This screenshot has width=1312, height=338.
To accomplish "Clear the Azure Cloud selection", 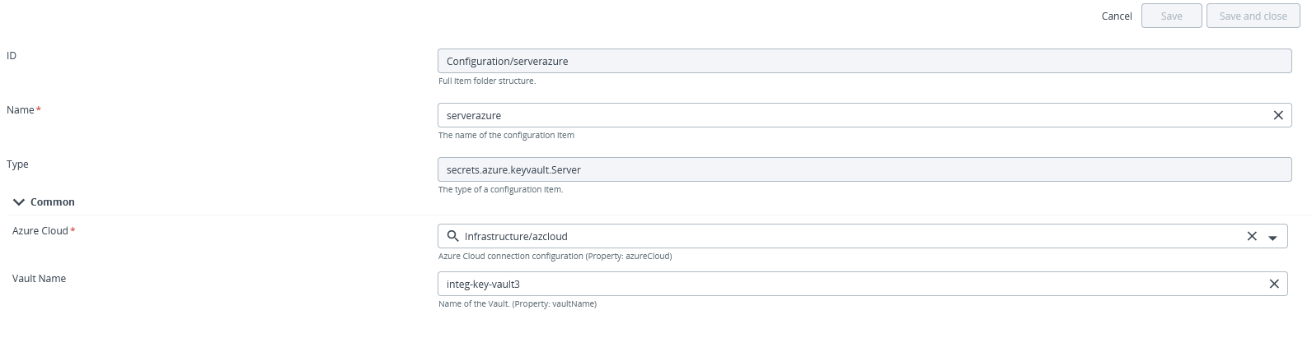I will pyautogui.click(x=1251, y=236).
